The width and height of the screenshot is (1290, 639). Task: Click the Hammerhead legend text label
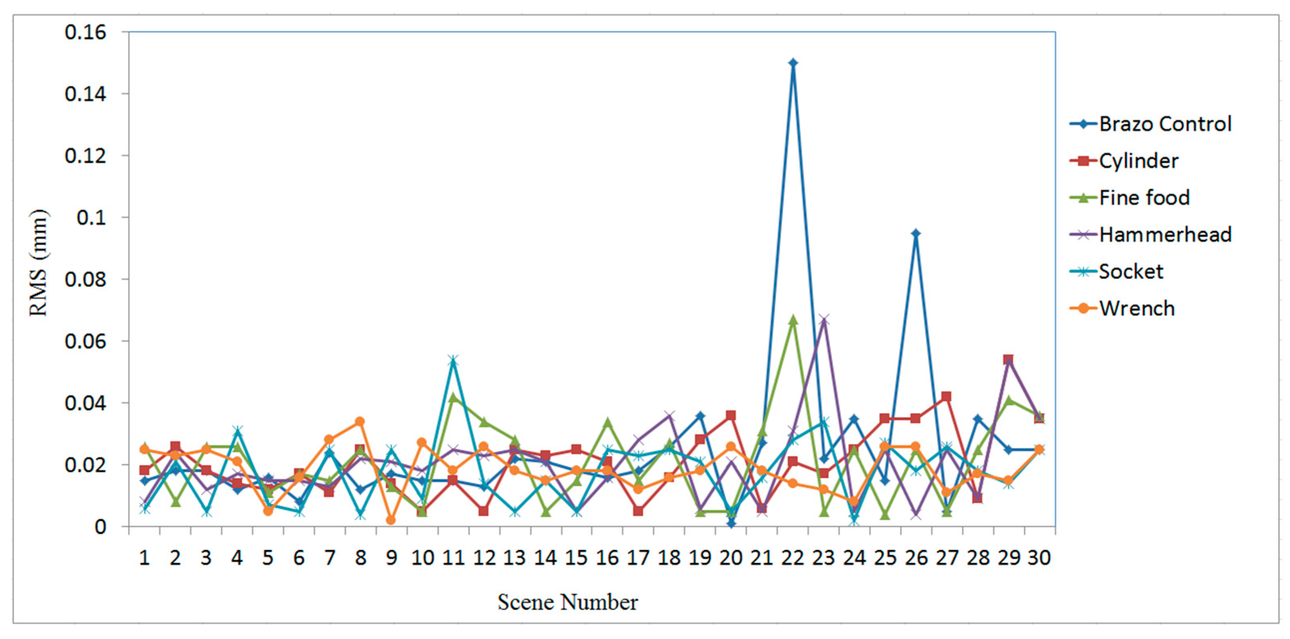click(1165, 235)
